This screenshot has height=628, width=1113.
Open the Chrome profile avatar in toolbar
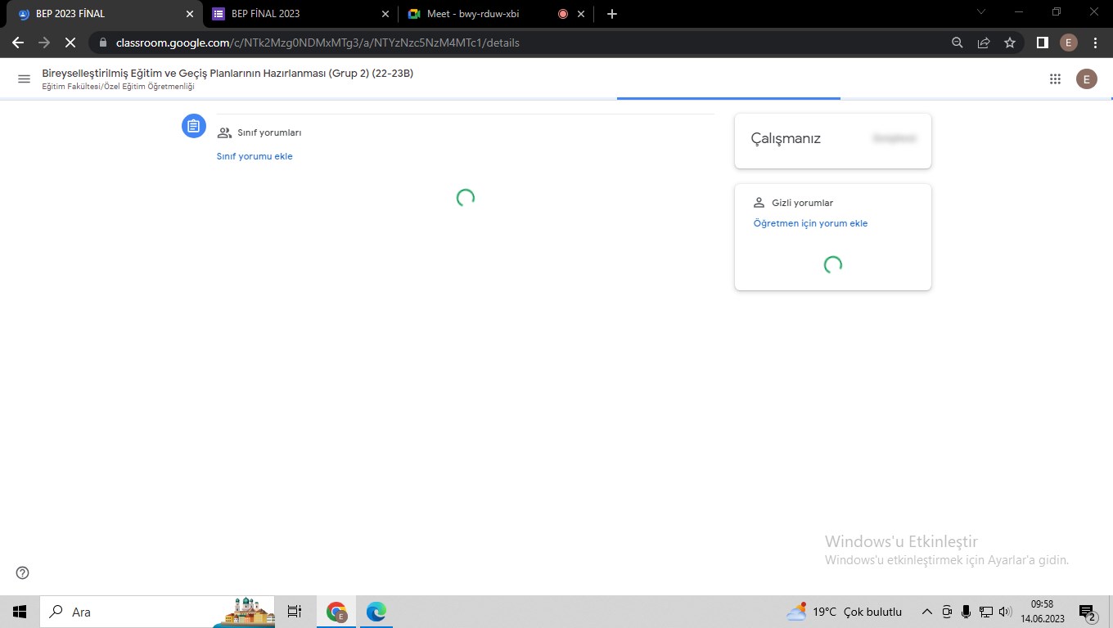1069,43
